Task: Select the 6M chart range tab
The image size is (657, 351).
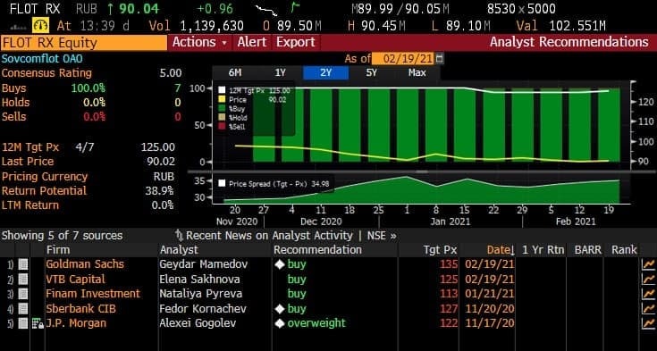Action: [234, 72]
